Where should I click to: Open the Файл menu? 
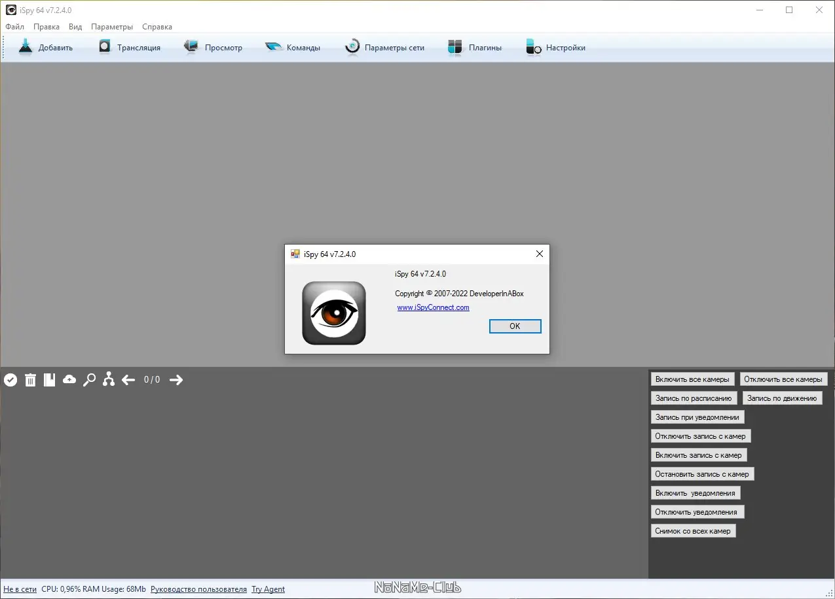pos(14,27)
